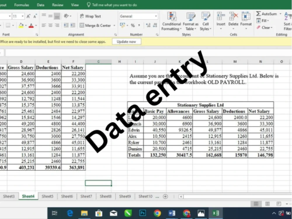Screen dimensions: 292x219
Task: Open the Fill menu
Action: tap(263, 21)
